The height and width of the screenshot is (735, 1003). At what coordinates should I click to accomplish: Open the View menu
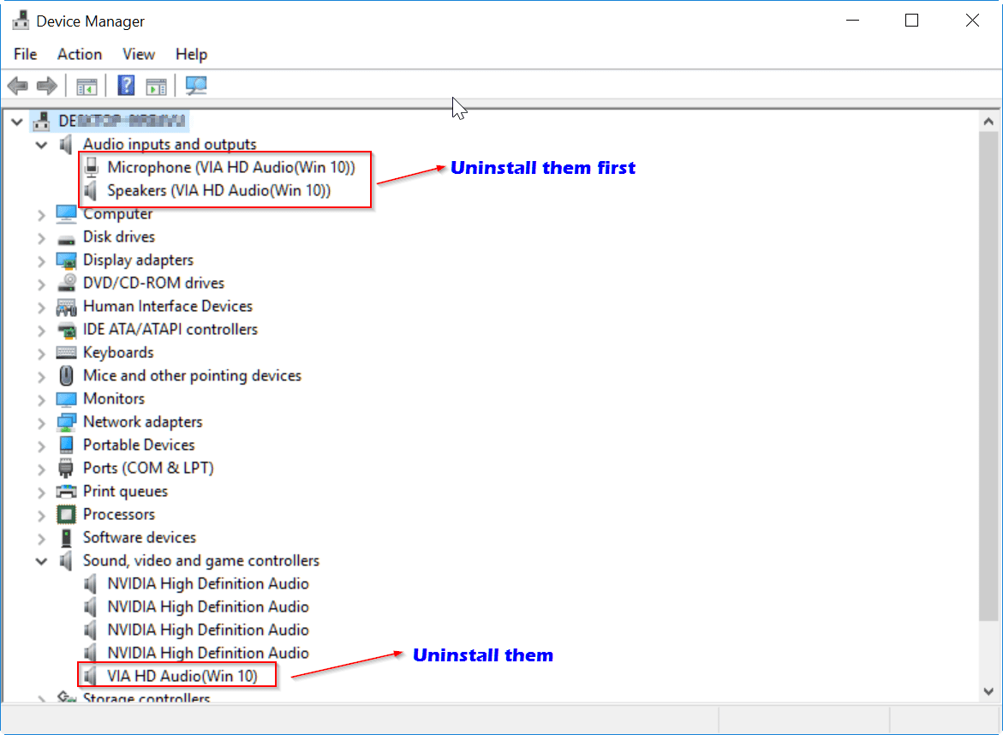(138, 54)
